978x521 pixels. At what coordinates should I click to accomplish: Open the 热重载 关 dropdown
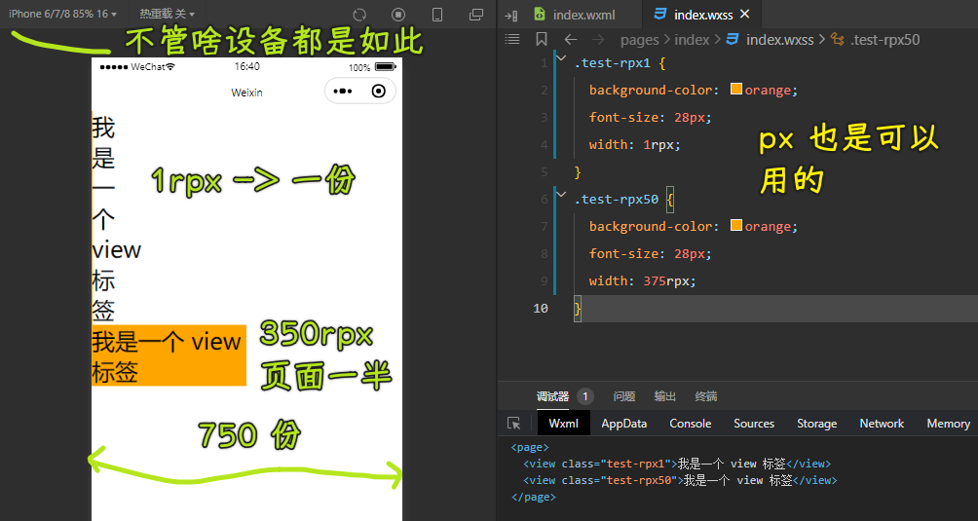pyautogui.click(x=167, y=14)
